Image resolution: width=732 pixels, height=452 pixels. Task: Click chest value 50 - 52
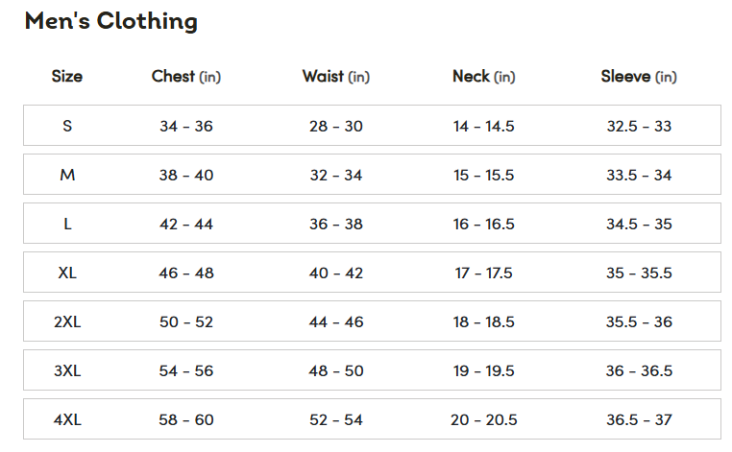point(186,321)
